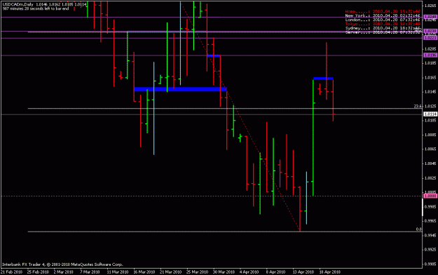Click the 13 Apr 2010 date label
The height and width of the screenshot is (275, 438).
click(x=303, y=272)
